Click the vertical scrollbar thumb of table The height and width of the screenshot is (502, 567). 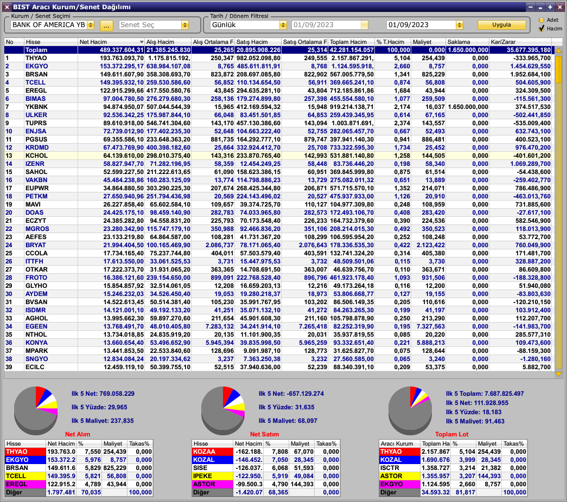click(x=559, y=69)
